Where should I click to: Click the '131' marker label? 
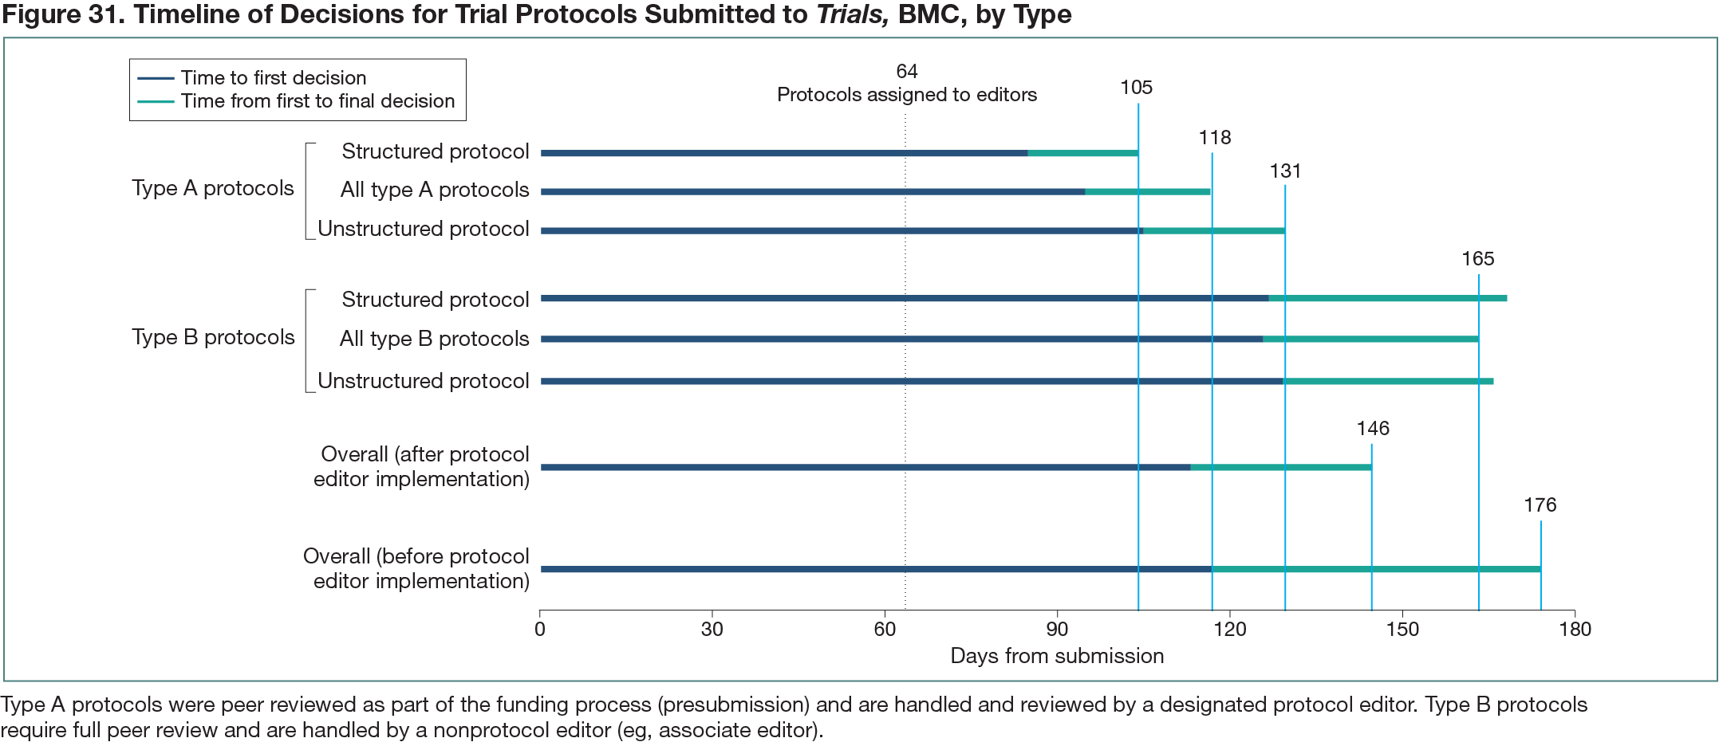1285,171
